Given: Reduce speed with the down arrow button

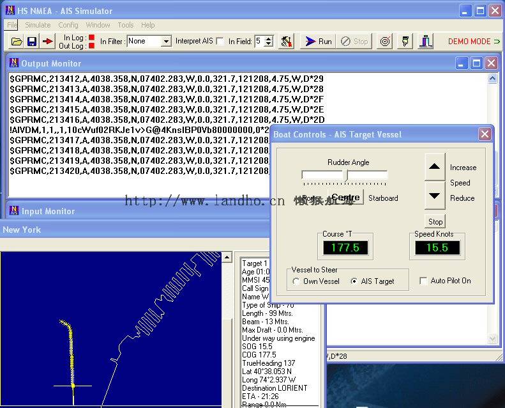Looking at the screenshot, I should pyautogui.click(x=435, y=196).
